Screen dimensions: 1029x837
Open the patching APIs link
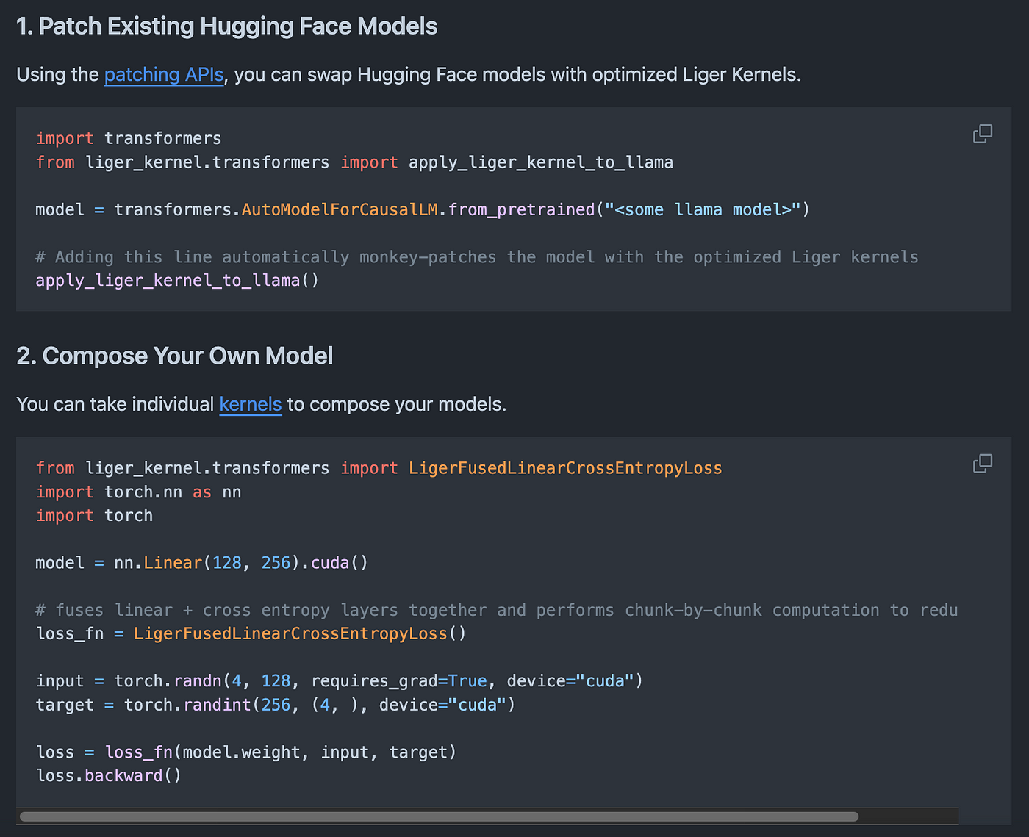[164, 75]
